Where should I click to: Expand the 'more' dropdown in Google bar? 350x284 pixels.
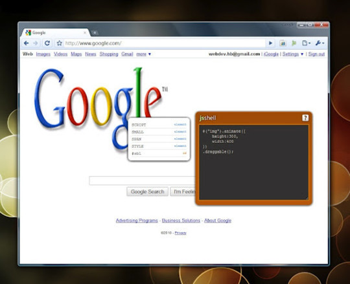point(143,54)
